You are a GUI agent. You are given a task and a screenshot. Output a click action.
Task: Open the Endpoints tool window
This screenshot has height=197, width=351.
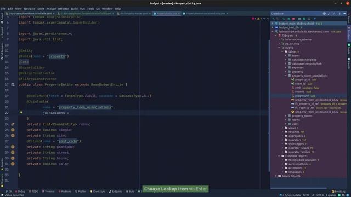click(116, 192)
